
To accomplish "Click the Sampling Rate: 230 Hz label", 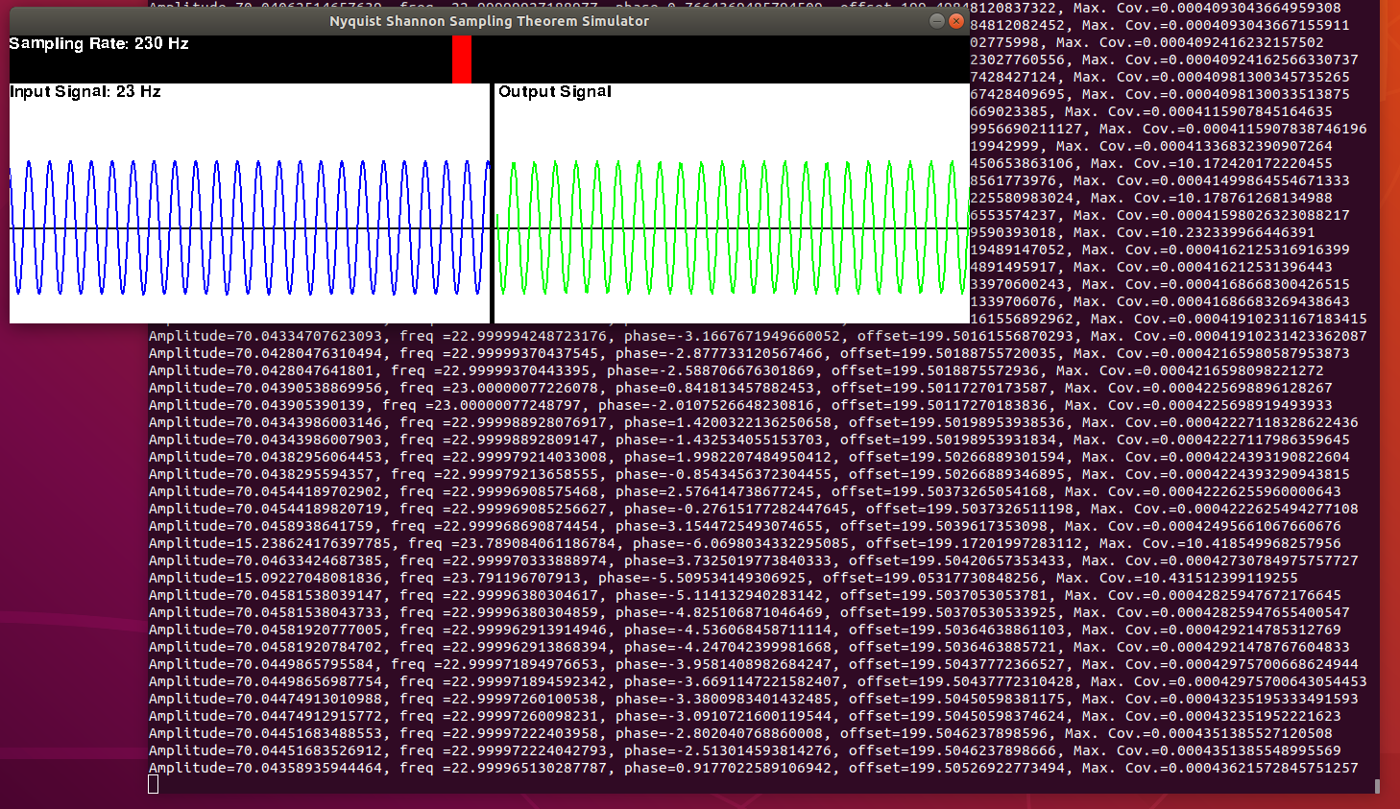I will point(99,44).
